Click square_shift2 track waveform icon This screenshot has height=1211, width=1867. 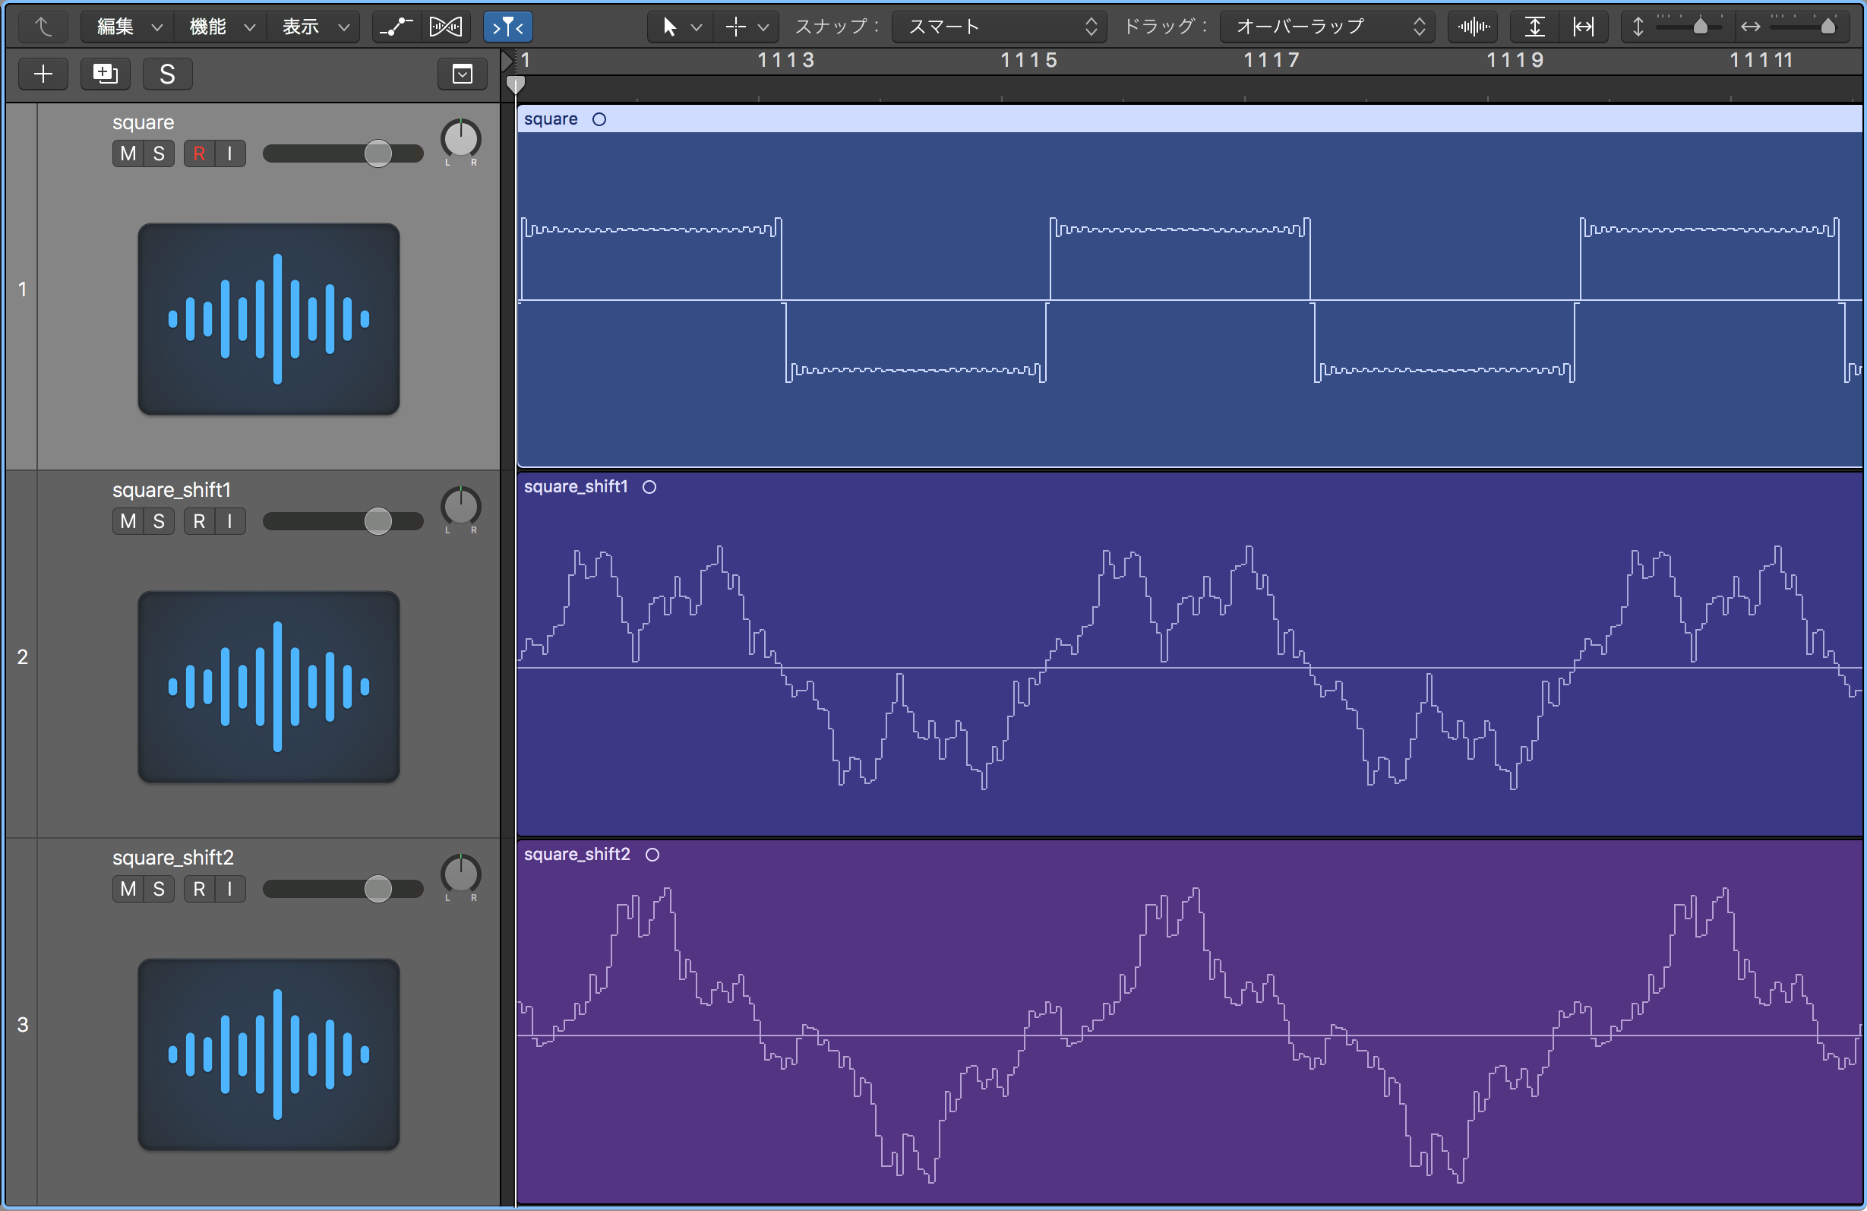point(268,1054)
